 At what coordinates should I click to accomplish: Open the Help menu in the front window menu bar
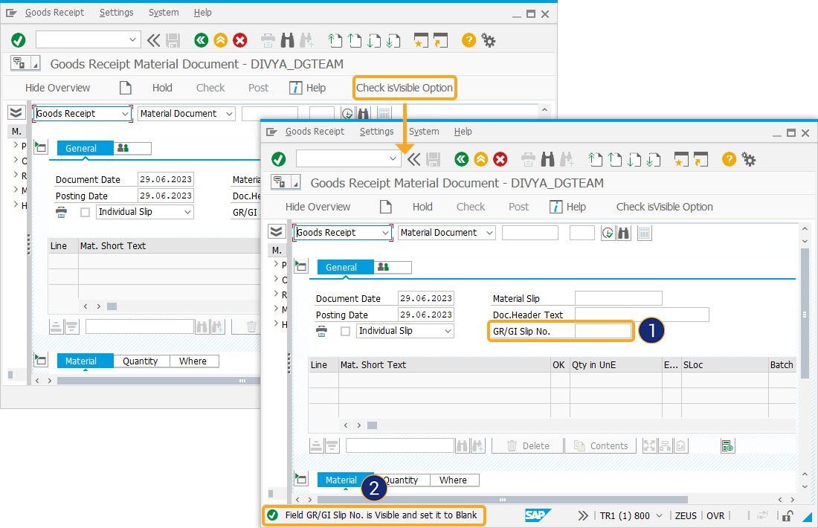463,132
